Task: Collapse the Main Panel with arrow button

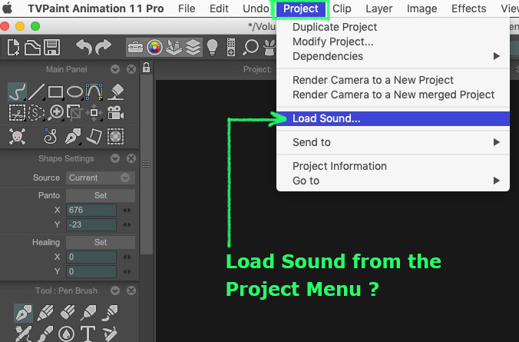Action: 115,69
